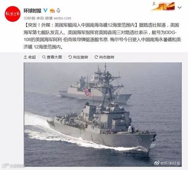Click the Great Wall card banner
The image size is (188, 170).
[x=163, y=6]
